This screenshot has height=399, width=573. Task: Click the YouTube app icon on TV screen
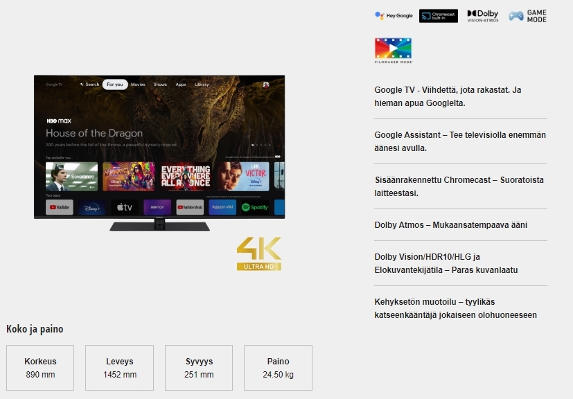60,207
